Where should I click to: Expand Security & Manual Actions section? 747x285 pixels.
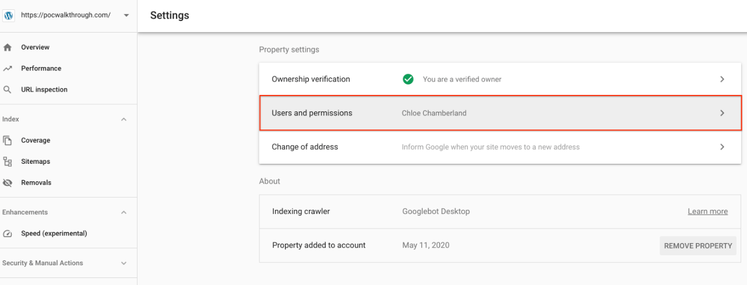pyautogui.click(x=124, y=263)
